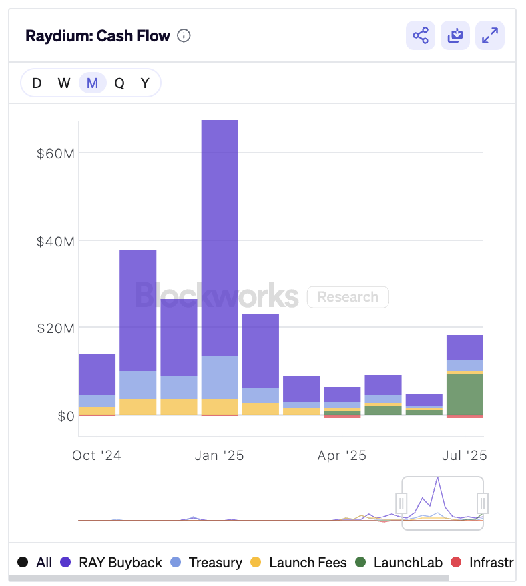The width and height of the screenshot is (526, 586).
Task: Click the Launch Fees yellow legend dot
Action: pyautogui.click(x=256, y=562)
